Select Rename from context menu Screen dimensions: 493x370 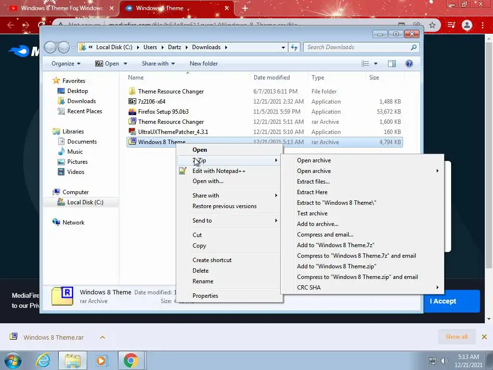[x=203, y=281]
